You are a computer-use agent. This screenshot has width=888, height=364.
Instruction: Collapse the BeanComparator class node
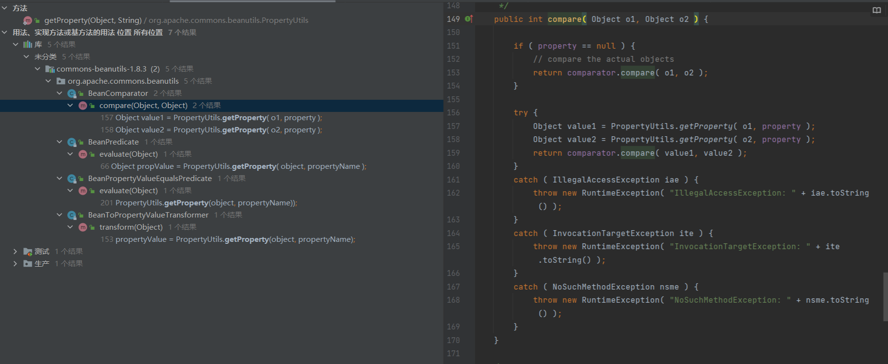59,93
